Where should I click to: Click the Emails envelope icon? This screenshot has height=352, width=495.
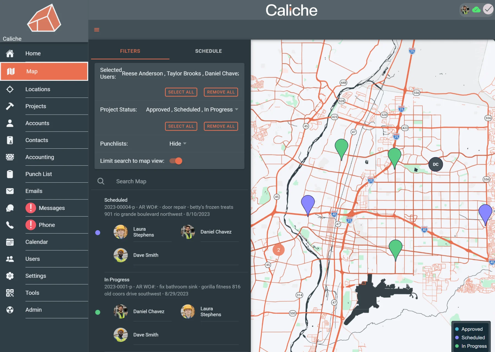(10, 191)
